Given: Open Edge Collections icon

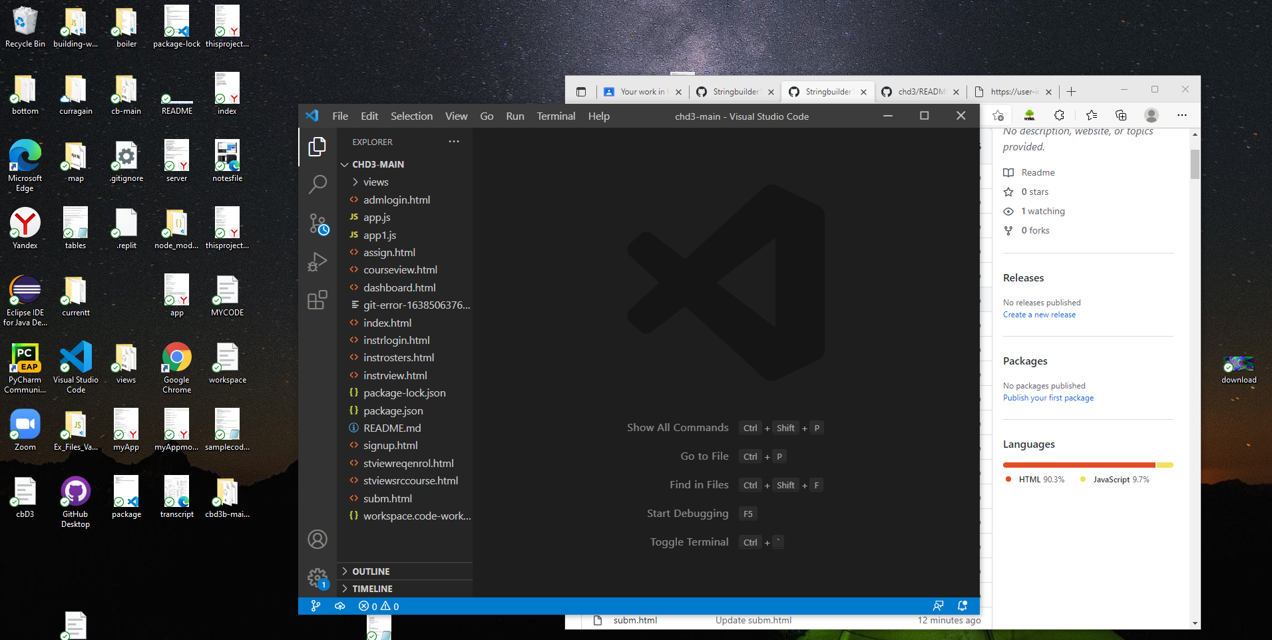Looking at the screenshot, I should [x=1120, y=115].
